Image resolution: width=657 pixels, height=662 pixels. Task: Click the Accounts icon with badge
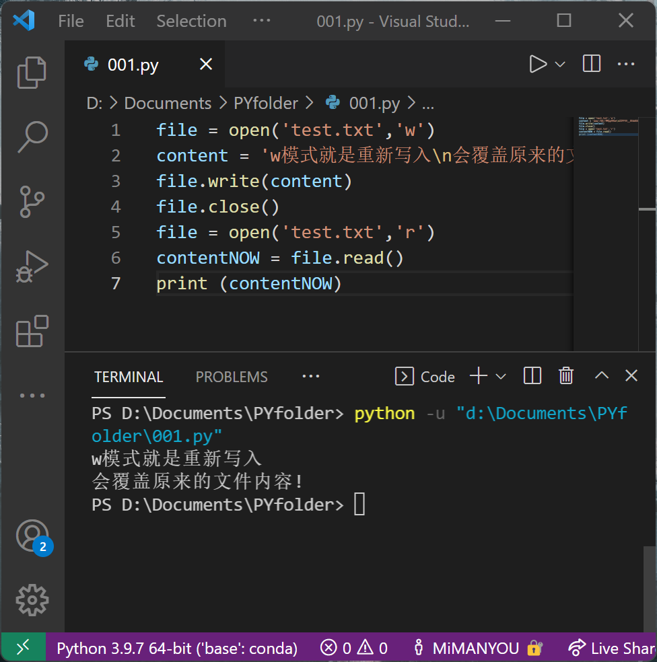(32, 536)
